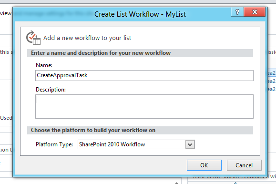Open the Platform Type dropdown arrow
Screen dimensions: 276x184
point(190,144)
